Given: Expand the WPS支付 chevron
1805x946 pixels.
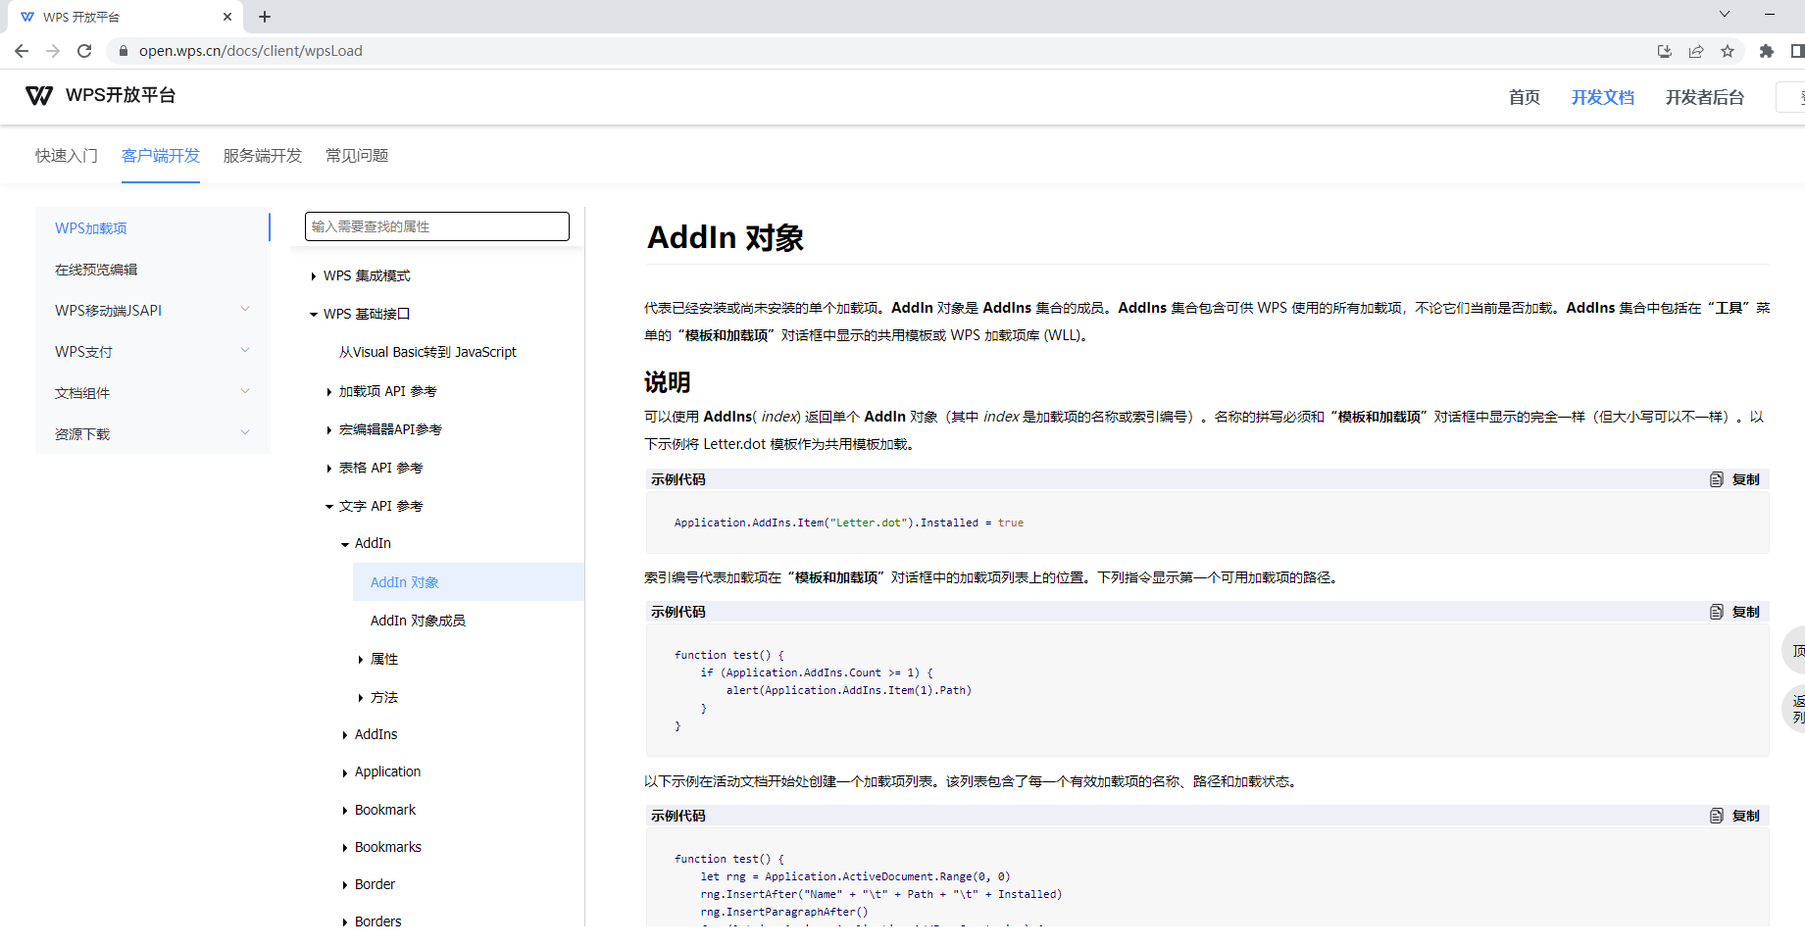Looking at the screenshot, I should [245, 350].
